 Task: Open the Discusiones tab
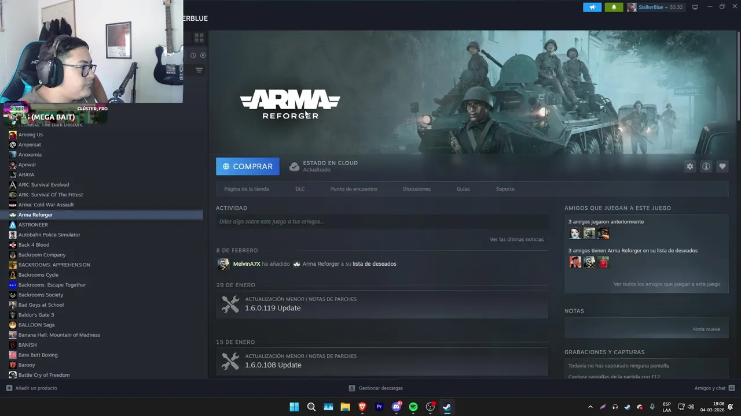point(417,189)
